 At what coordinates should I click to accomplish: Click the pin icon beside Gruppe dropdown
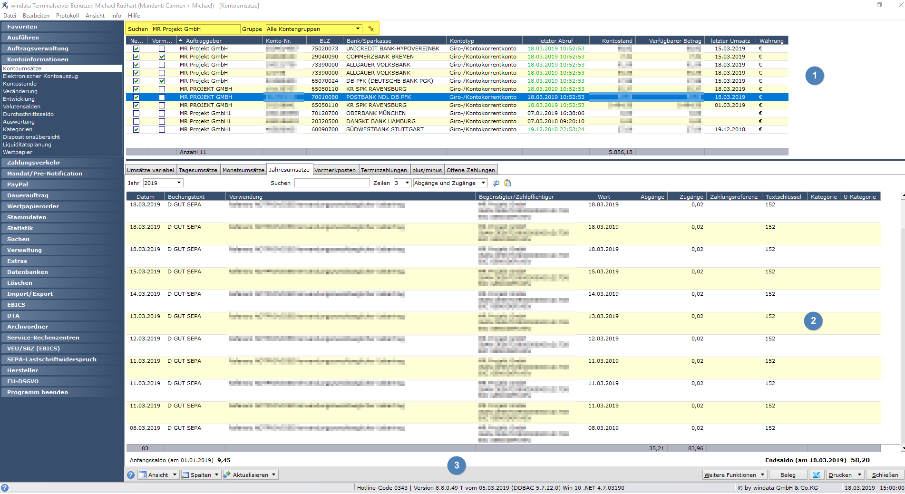pyautogui.click(x=371, y=29)
